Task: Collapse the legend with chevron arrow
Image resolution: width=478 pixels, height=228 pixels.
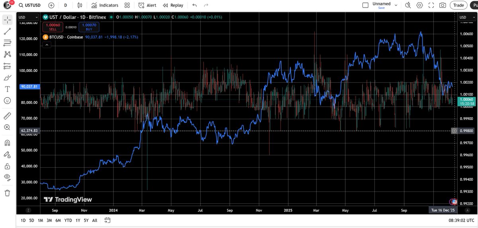Action: pos(47,45)
